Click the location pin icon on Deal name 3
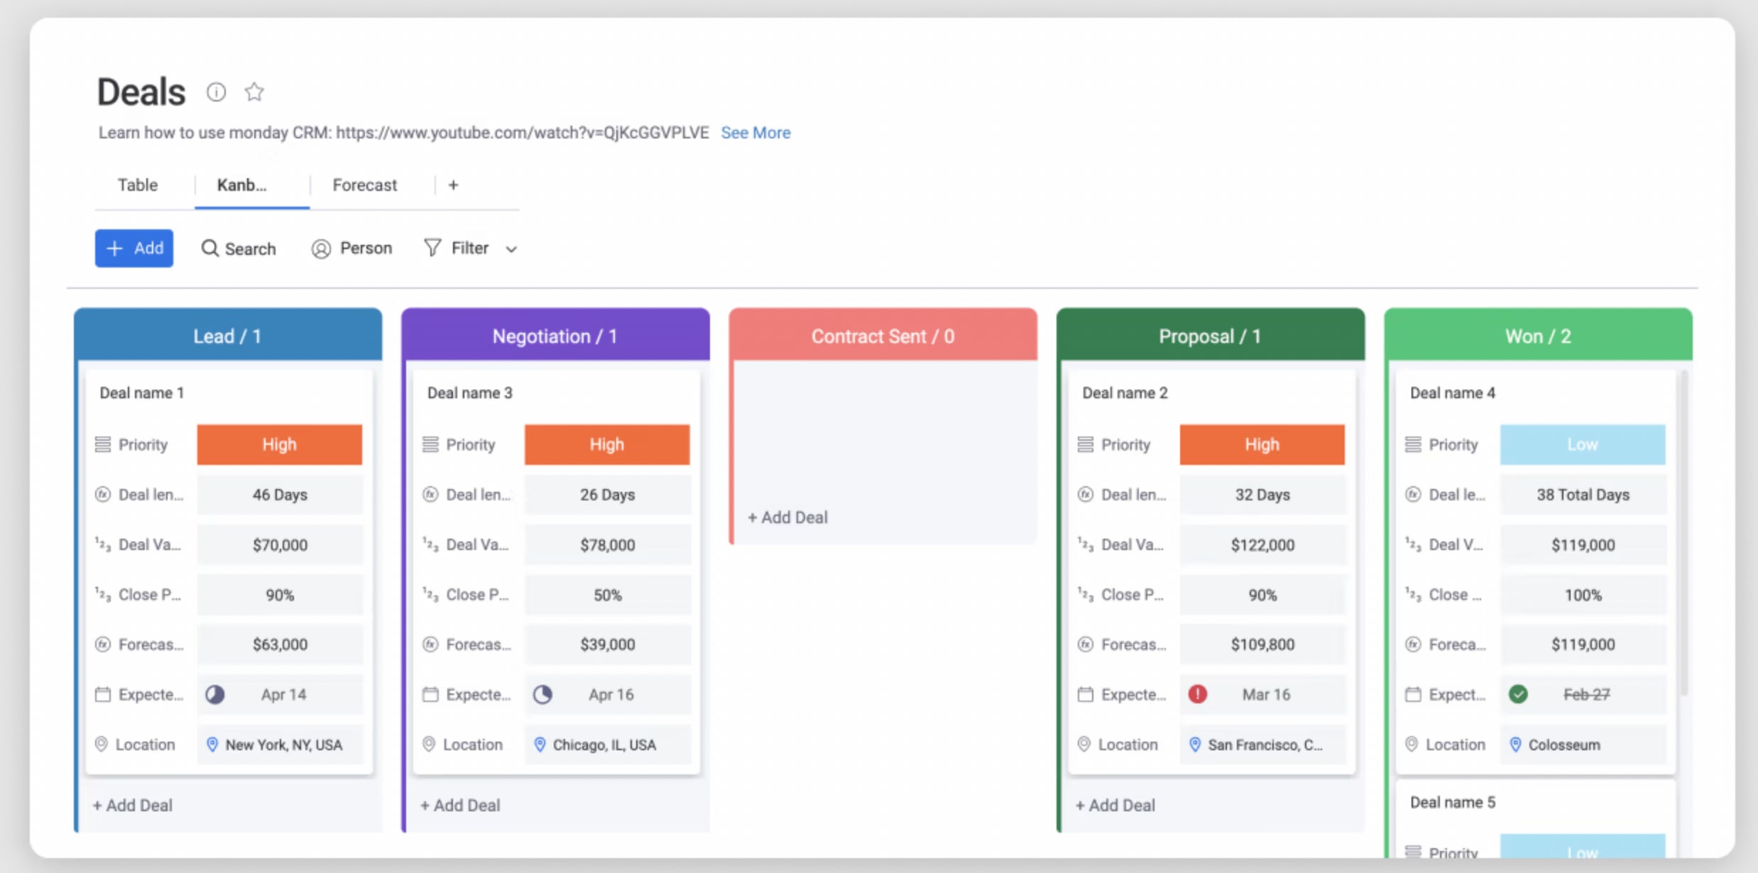 (x=542, y=743)
